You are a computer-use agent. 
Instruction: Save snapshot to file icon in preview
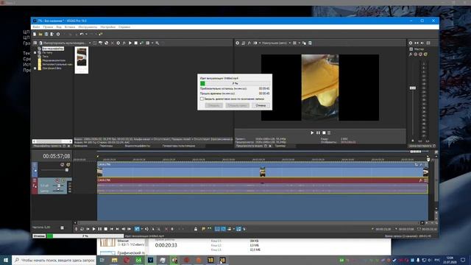310,43
